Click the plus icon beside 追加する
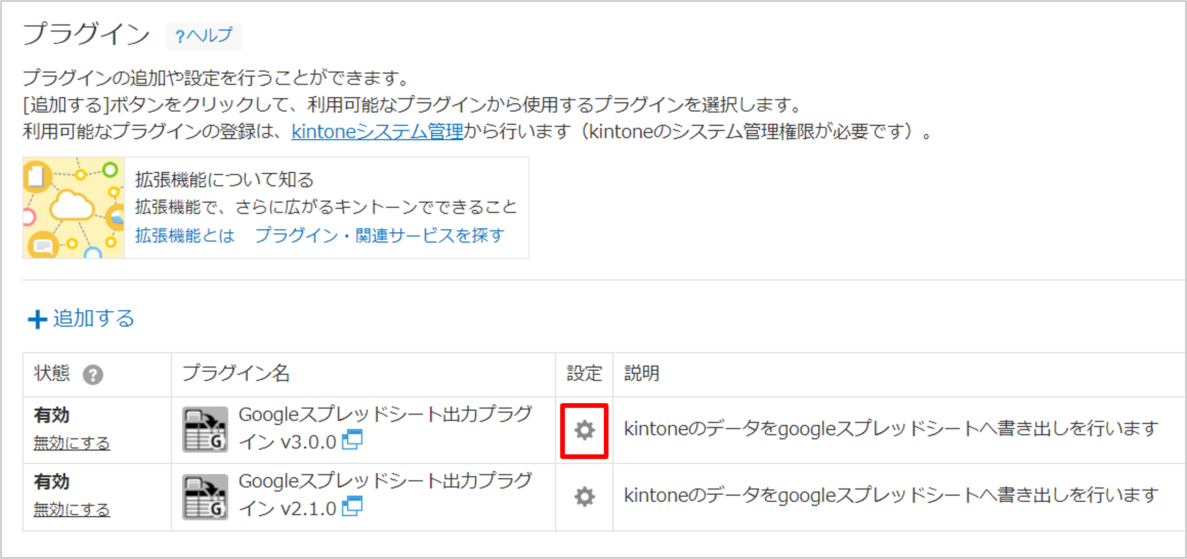The image size is (1187, 559). [38, 319]
